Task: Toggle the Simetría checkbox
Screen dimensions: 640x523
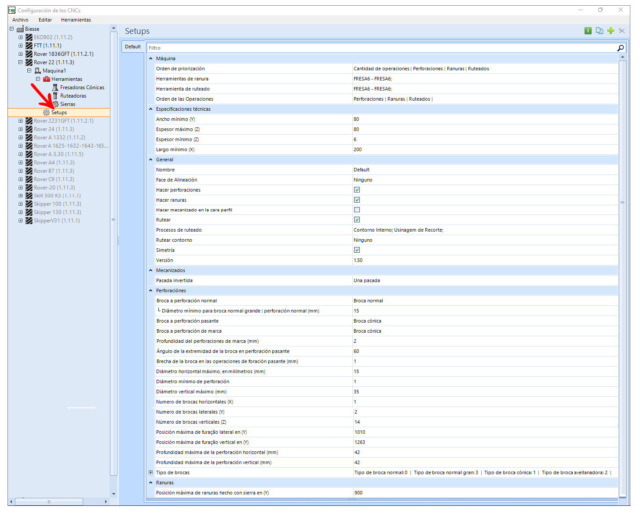Action: 357,250
